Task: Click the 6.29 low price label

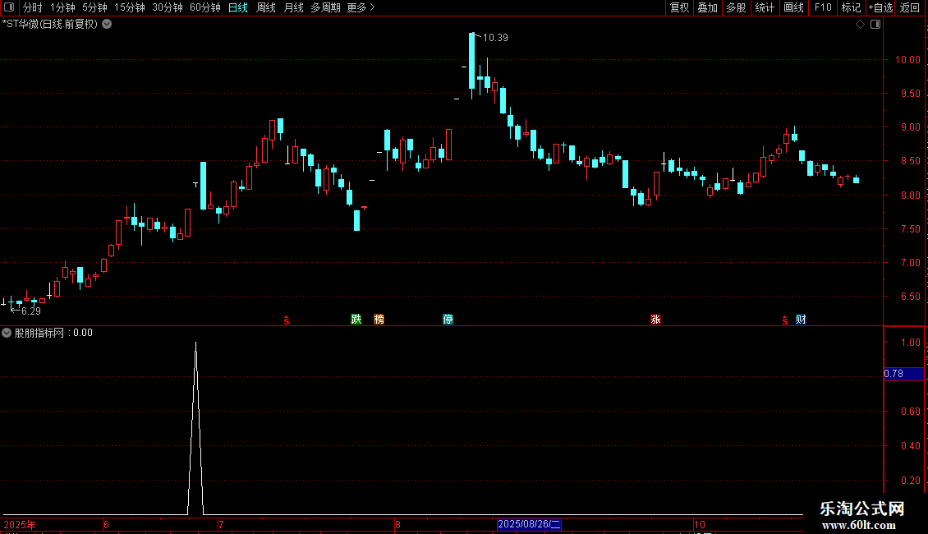Action: click(30, 311)
